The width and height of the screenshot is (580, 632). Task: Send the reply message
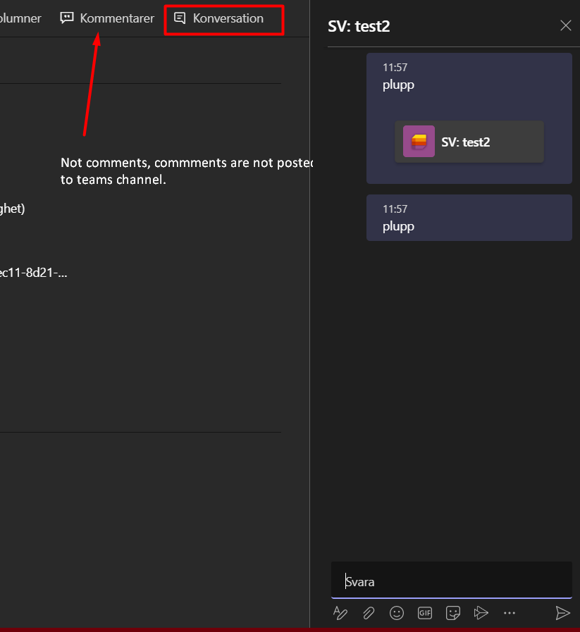click(563, 613)
